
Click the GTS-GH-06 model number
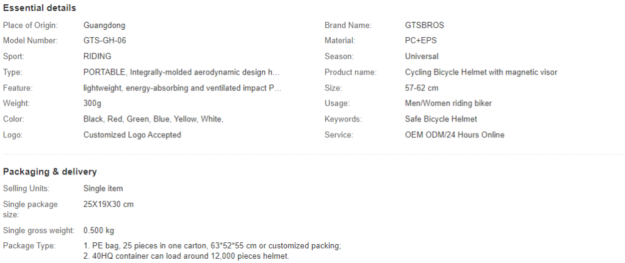tap(105, 41)
